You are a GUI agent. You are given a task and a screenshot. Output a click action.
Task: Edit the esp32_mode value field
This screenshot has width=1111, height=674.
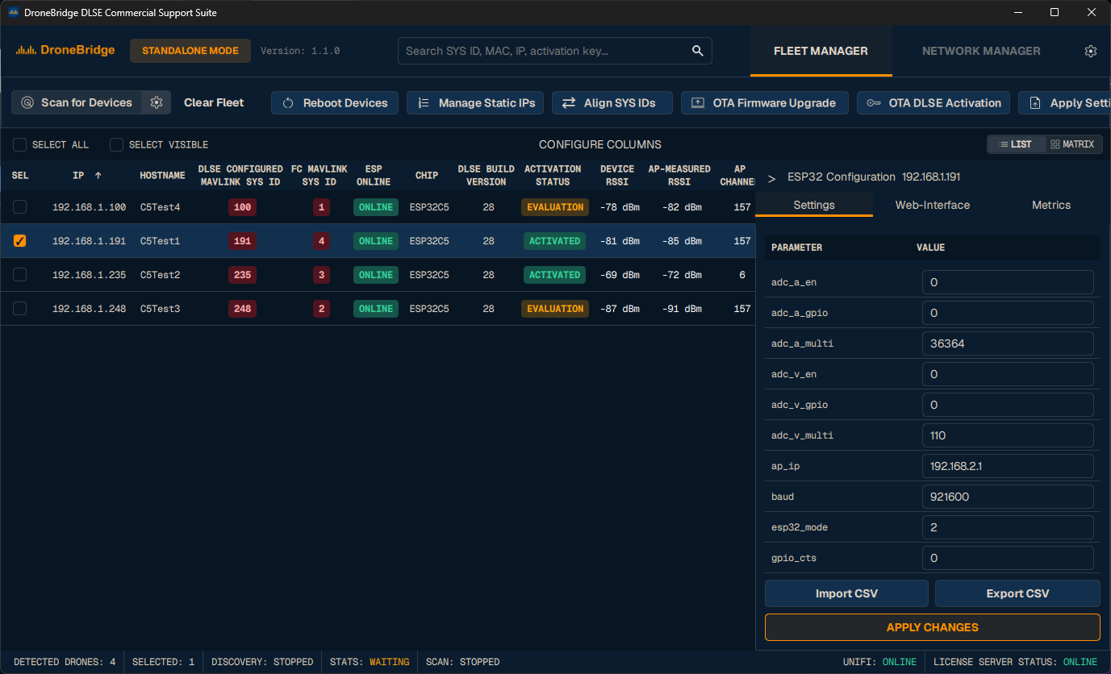(x=1008, y=527)
